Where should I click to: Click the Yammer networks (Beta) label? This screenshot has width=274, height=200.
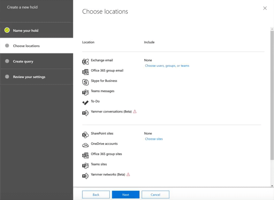coord(108,174)
